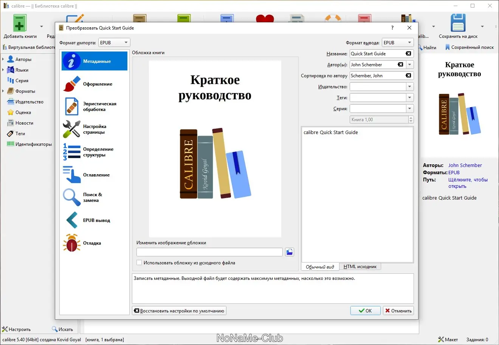The height and width of the screenshot is (345, 499).
Task: Switch to HTML исходник tab
Action: 360,267
